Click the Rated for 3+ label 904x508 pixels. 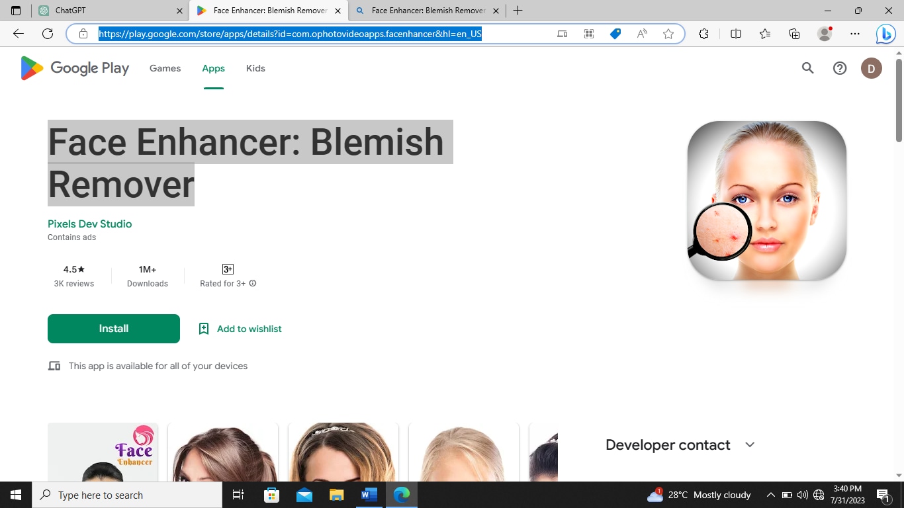(223, 283)
